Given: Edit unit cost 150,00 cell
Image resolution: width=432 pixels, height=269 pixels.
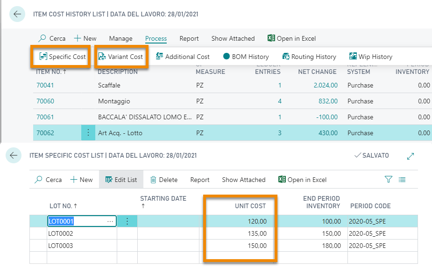Looking at the screenshot, I should pos(237,246).
